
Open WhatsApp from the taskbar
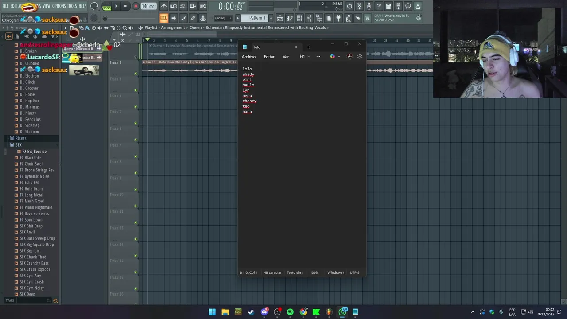pos(342,312)
